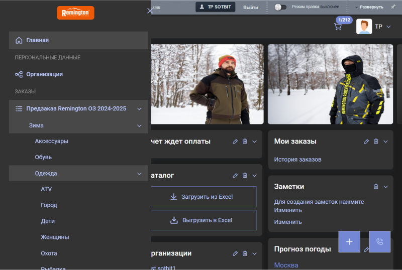Click the floating plus add button
The height and width of the screenshot is (270, 402).
point(349,241)
